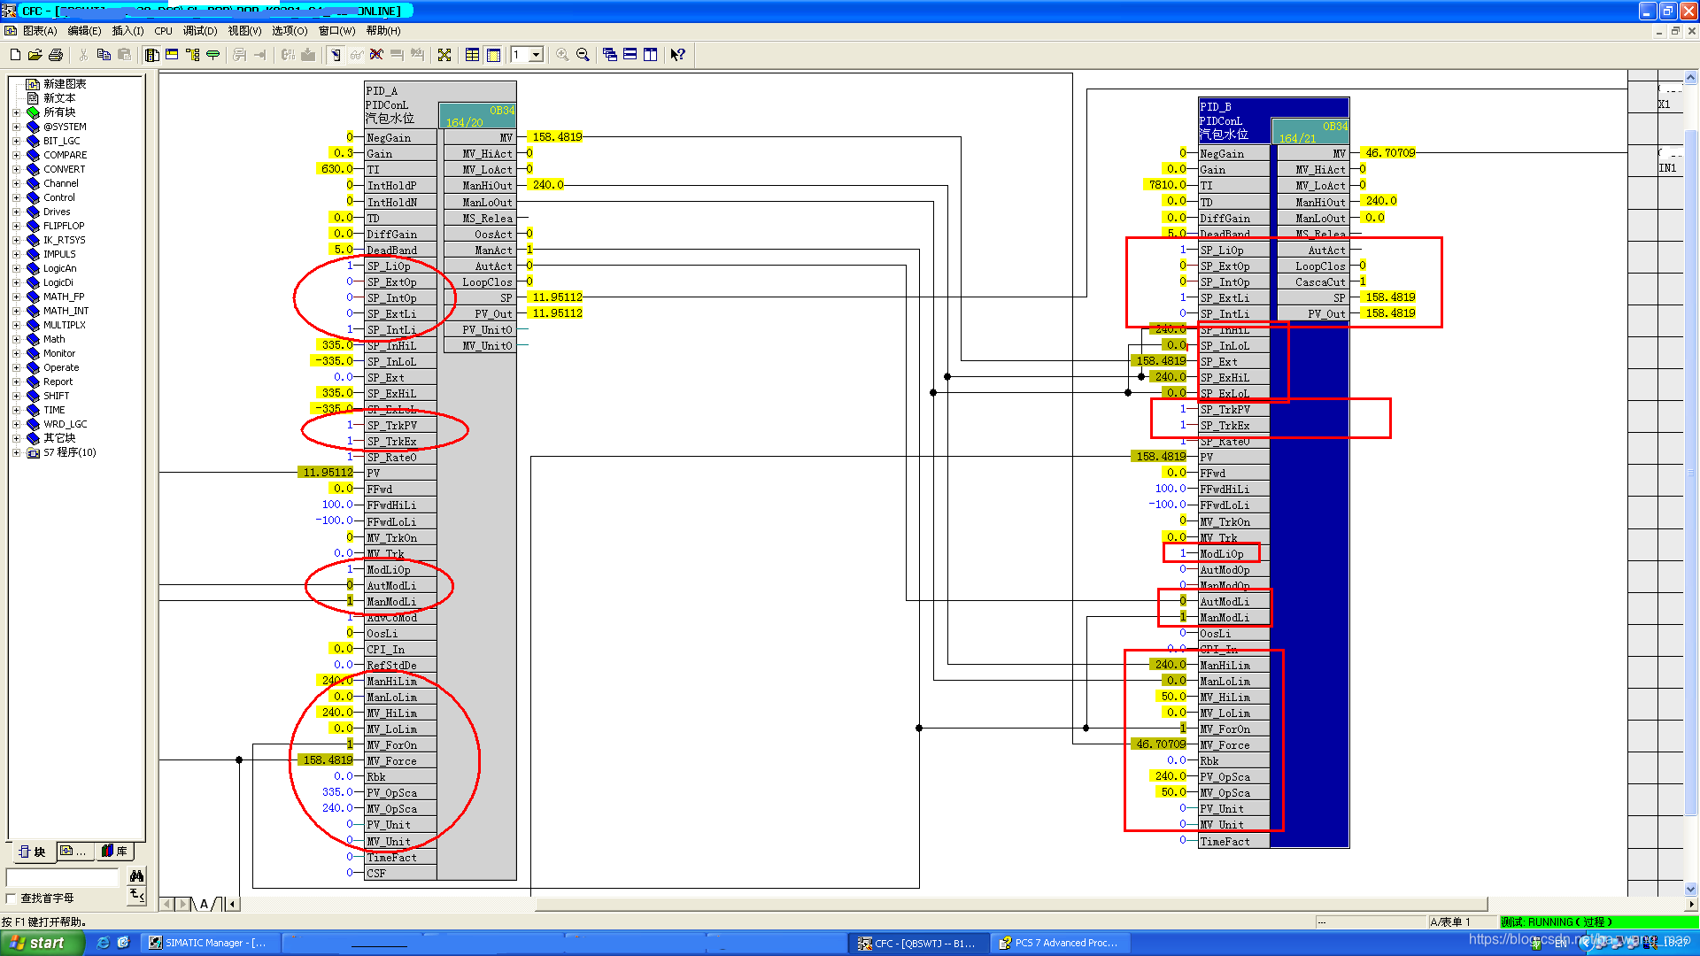Open the sheet number dropdown
The width and height of the screenshot is (1700, 956).
click(536, 55)
